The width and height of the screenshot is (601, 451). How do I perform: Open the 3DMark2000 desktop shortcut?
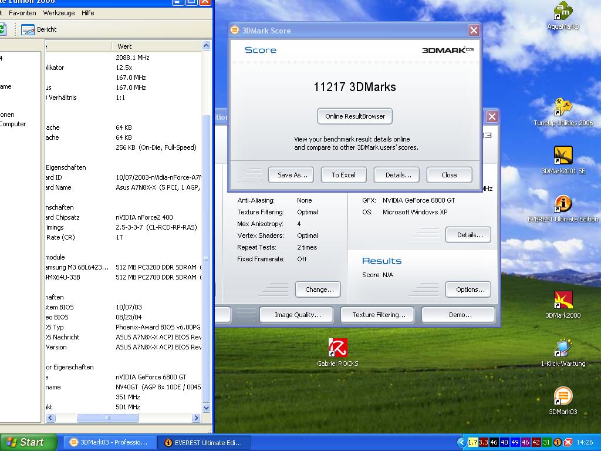pyautogui.click(x=563, y=304)
